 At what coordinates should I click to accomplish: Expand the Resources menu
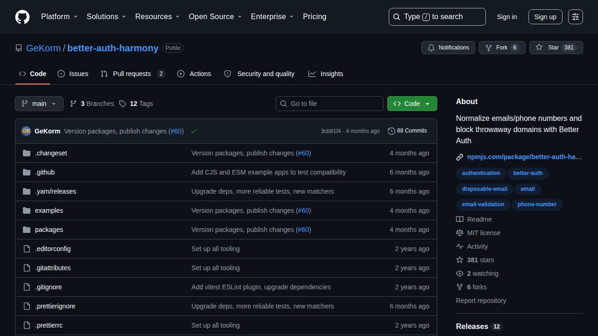[157, 17]
